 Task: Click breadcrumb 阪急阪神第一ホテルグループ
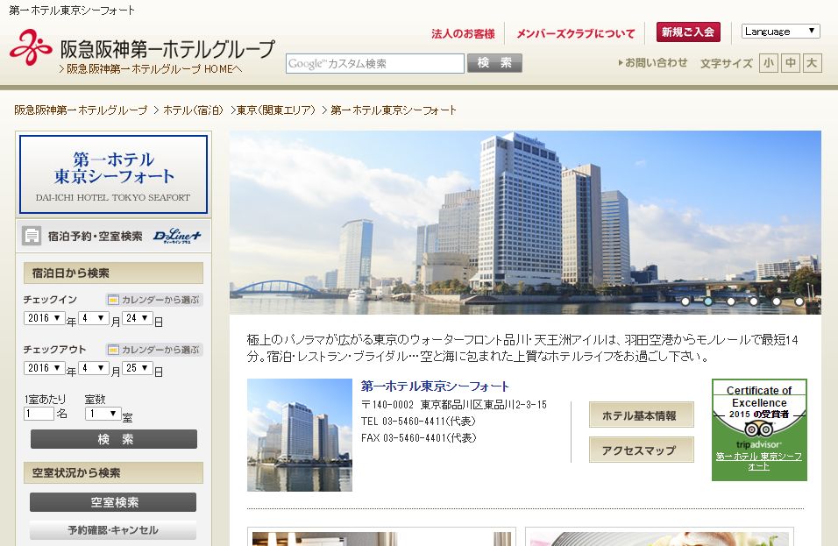81,110
